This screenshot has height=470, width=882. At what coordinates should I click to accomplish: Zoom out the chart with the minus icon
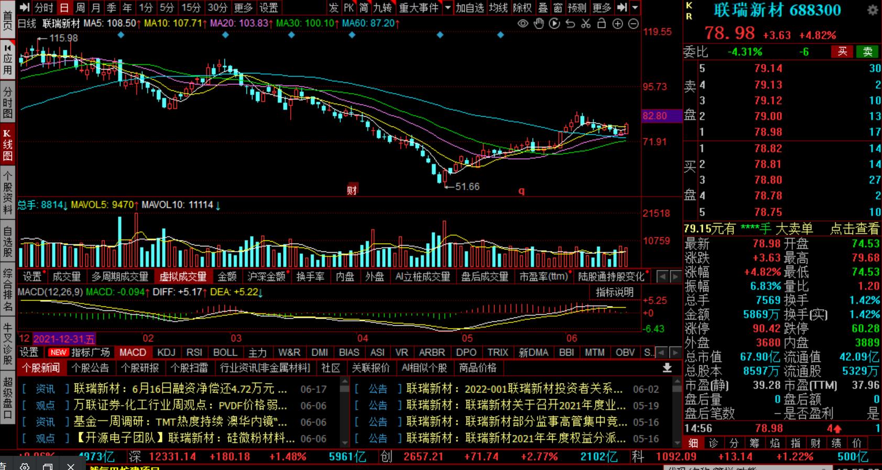pyautogui.click(x=634, y=24)
